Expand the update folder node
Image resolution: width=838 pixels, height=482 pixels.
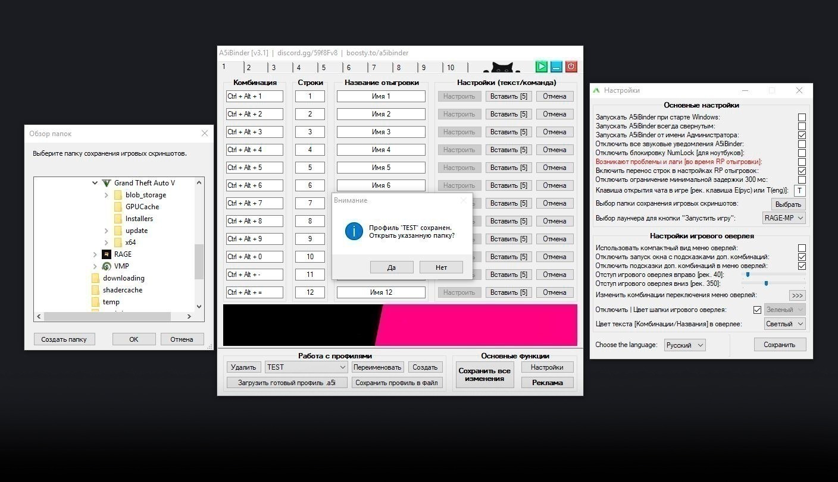pos(106,231)
